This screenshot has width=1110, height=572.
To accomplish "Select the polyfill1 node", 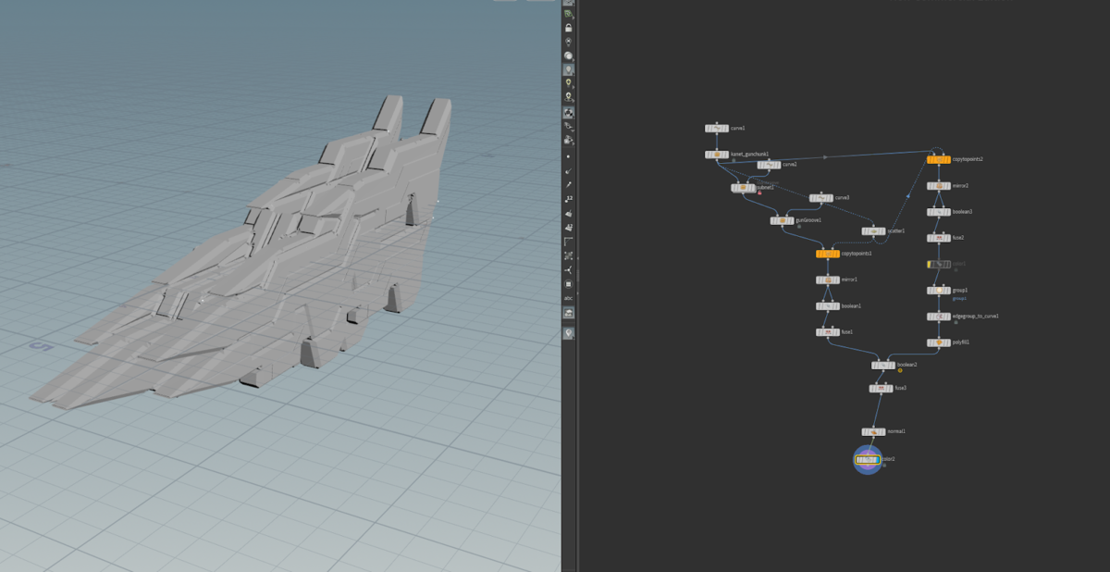I will click(939, 342).
